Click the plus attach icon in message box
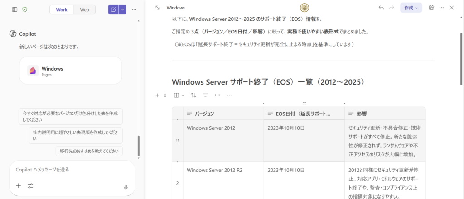 [18, 186]
